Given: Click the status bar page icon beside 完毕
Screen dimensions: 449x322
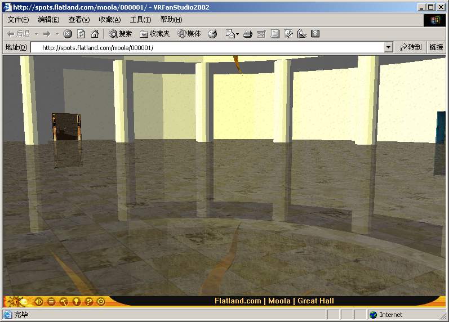Looking at the screenshot, I should (x=8, y=315).
